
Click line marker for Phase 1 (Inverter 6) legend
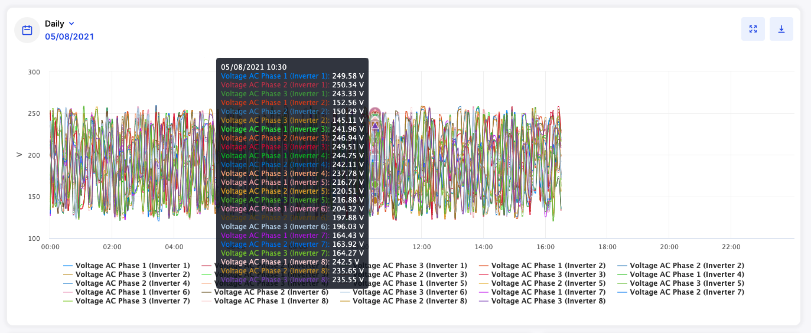tap(68, 292)
